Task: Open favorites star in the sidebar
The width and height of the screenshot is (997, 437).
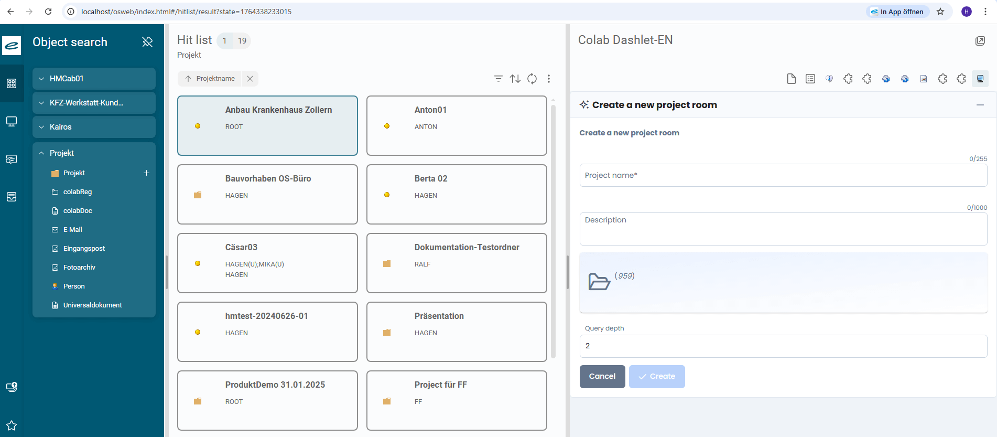Action: [x=12, y=425]
